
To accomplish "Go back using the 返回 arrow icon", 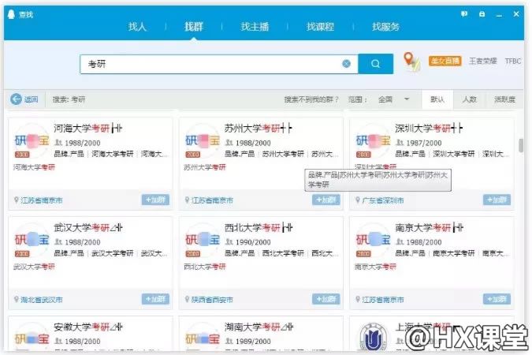I will coord(16,99).
